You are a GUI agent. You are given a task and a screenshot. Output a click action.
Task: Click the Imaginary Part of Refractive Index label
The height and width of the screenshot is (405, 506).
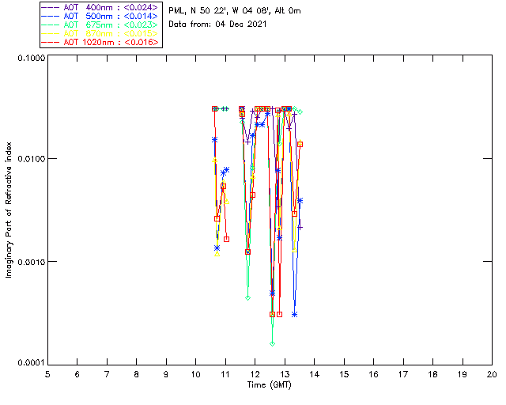pyautogui.click(x=9, y=210)
